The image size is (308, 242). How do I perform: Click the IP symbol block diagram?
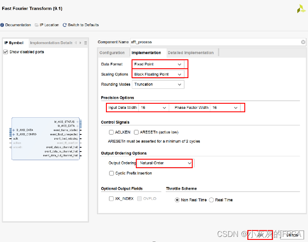(x=46, y=139)
